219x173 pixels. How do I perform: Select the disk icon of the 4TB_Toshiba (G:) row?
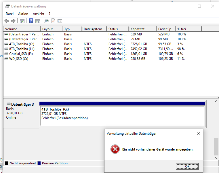[x=6, y=44]
